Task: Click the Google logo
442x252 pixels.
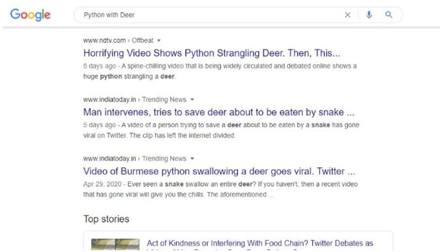Action: 30,15
